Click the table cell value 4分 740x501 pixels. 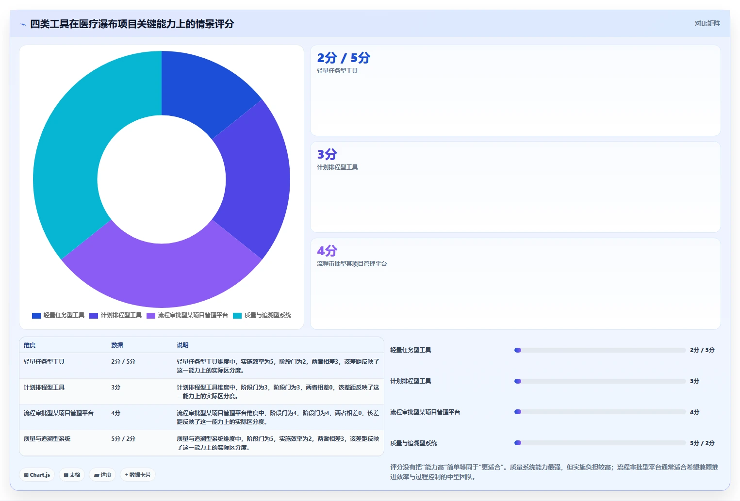(116, 413)
